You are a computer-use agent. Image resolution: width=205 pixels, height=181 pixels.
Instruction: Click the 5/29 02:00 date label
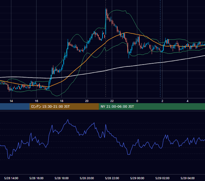tap(162, 178)
